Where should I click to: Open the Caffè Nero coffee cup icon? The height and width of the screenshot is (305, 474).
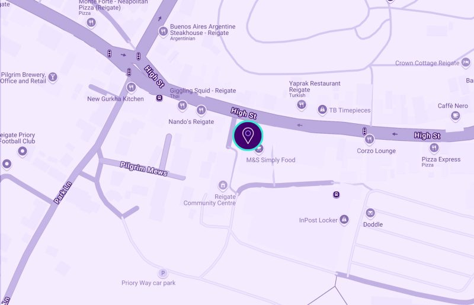tap(455, 115)
